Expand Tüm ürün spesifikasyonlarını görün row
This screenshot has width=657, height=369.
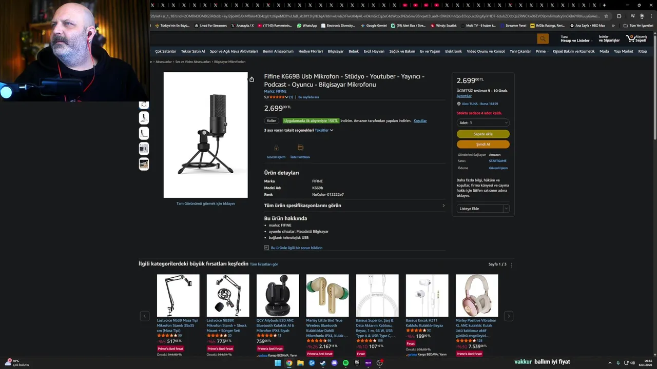click(355, 206)
